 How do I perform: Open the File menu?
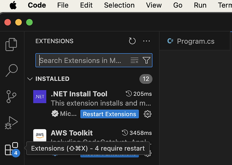tap(63, 5)
